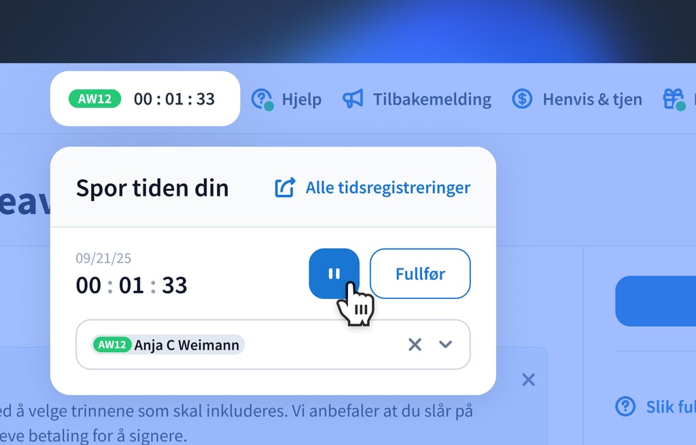Image resolution: width=696 pixels, height=445 pixels.
Task: Click the green AW12 badge in timer pill
Action: pyautogui.click(x=94, y=99)
